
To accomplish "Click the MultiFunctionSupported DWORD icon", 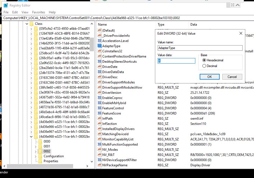I will [100, 144].
